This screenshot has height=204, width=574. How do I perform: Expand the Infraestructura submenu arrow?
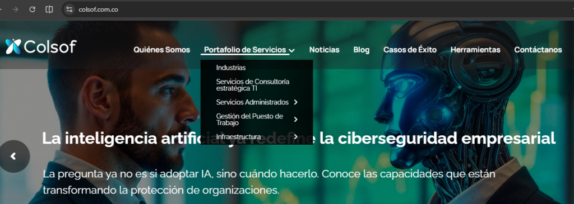click(x=296, y=137)
